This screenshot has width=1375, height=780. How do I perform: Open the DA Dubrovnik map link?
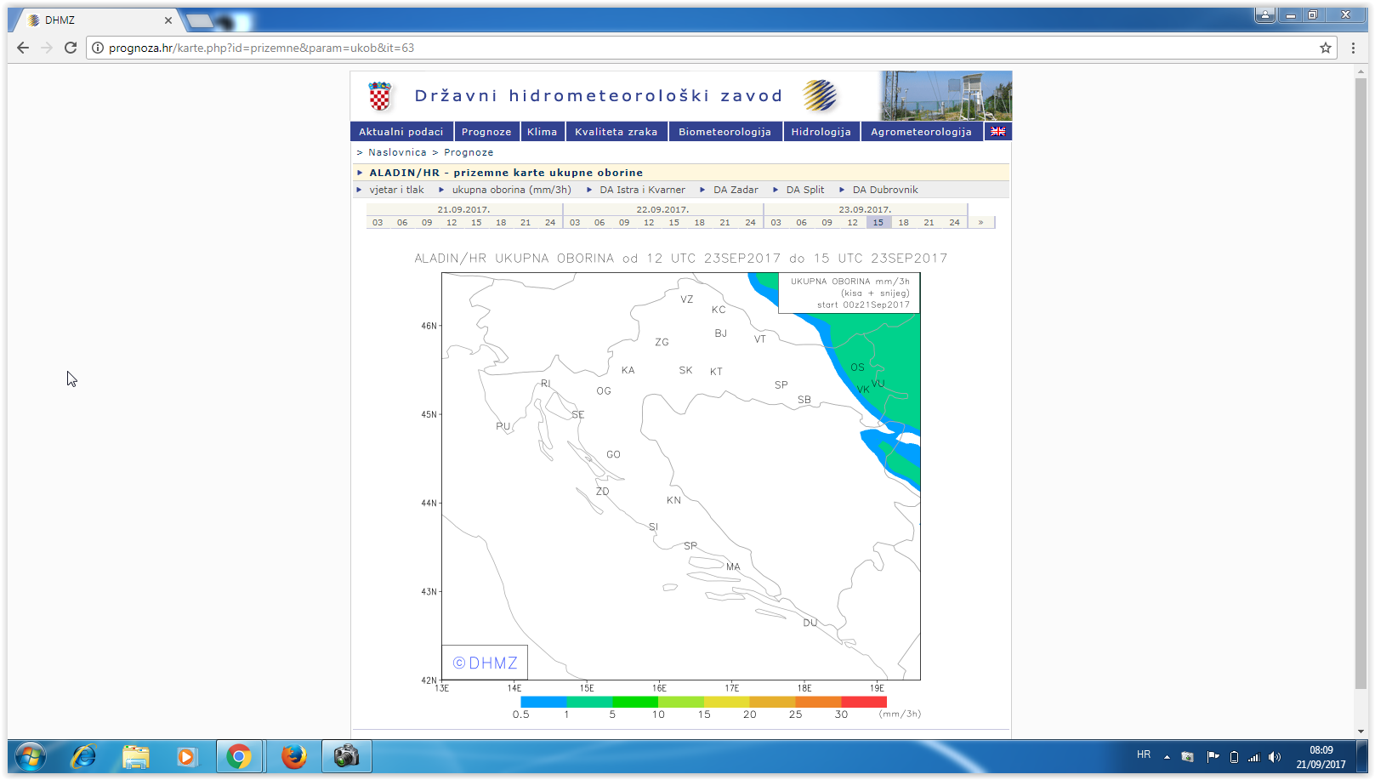885,190
